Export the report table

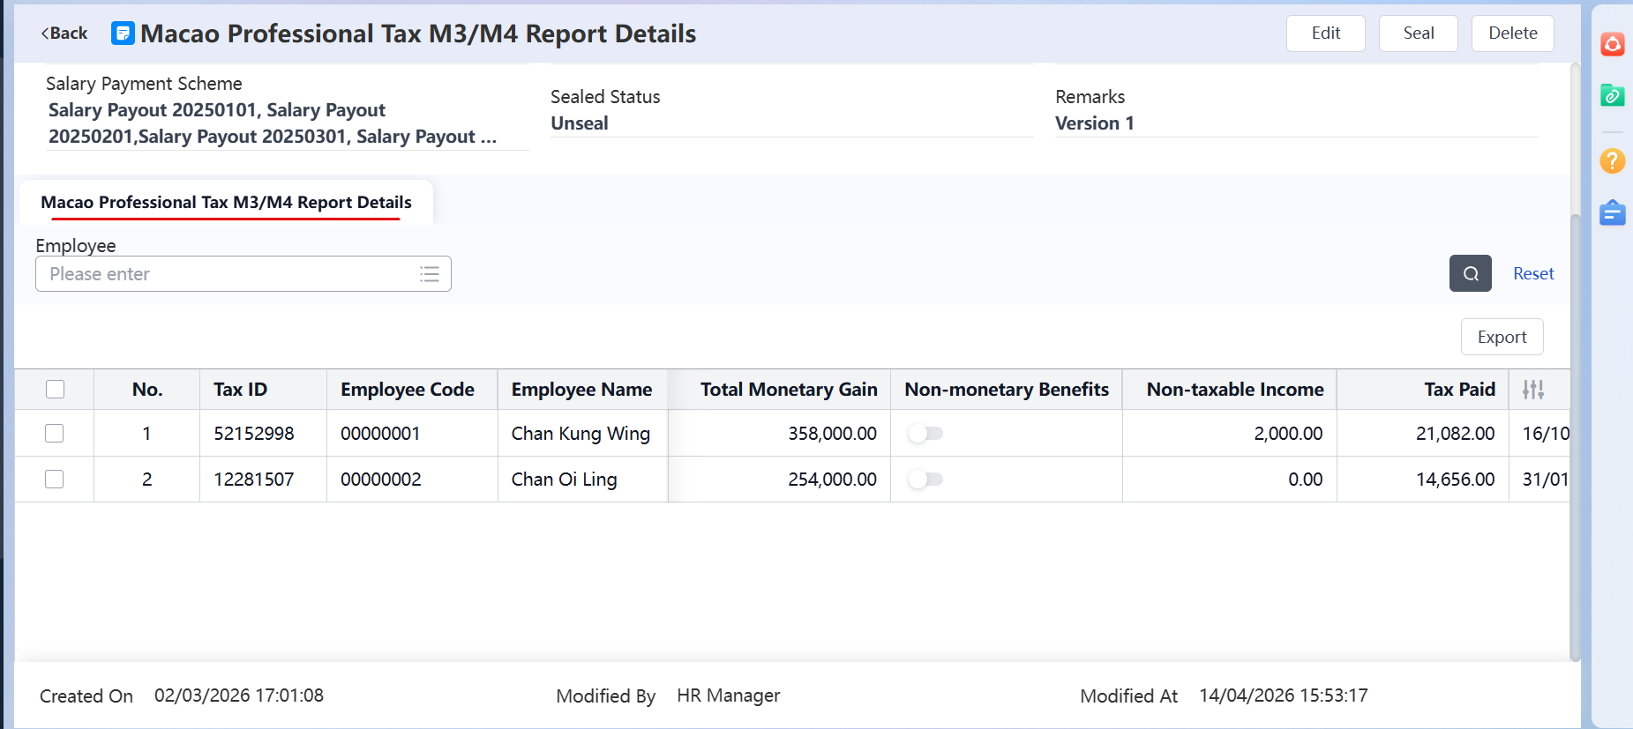(x=1502, y=337)
